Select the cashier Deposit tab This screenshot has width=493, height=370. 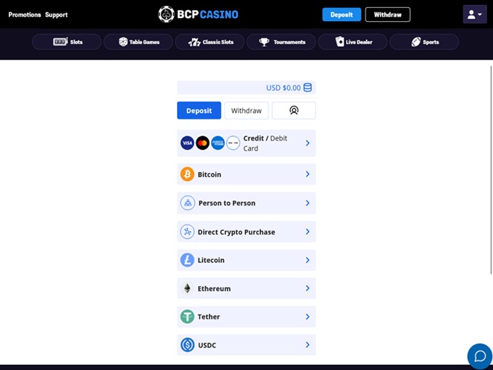pyautogui.click(x=199, y=111)
